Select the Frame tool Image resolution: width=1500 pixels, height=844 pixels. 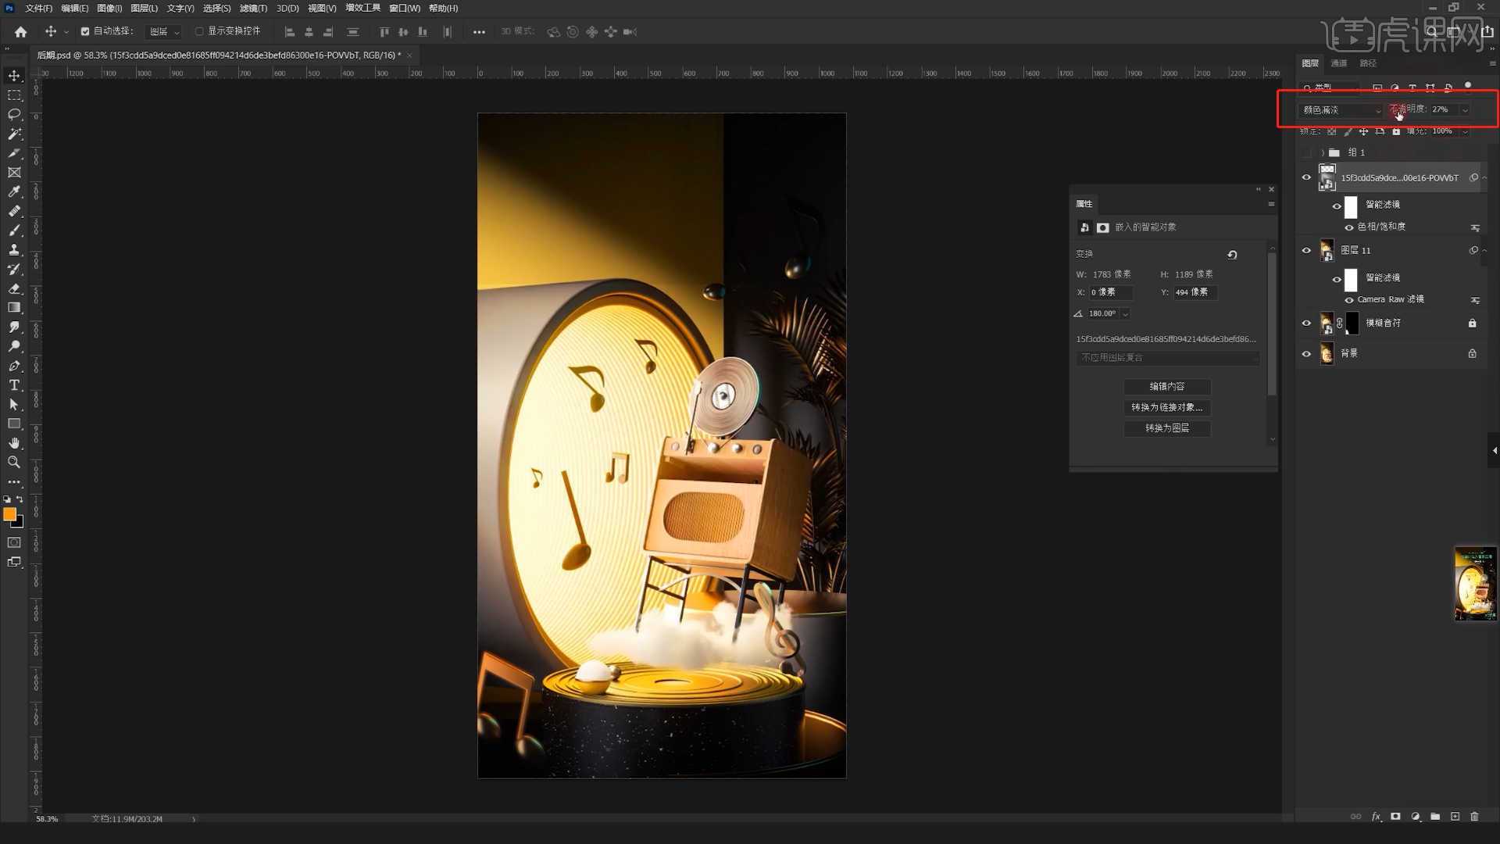(14, 173)
